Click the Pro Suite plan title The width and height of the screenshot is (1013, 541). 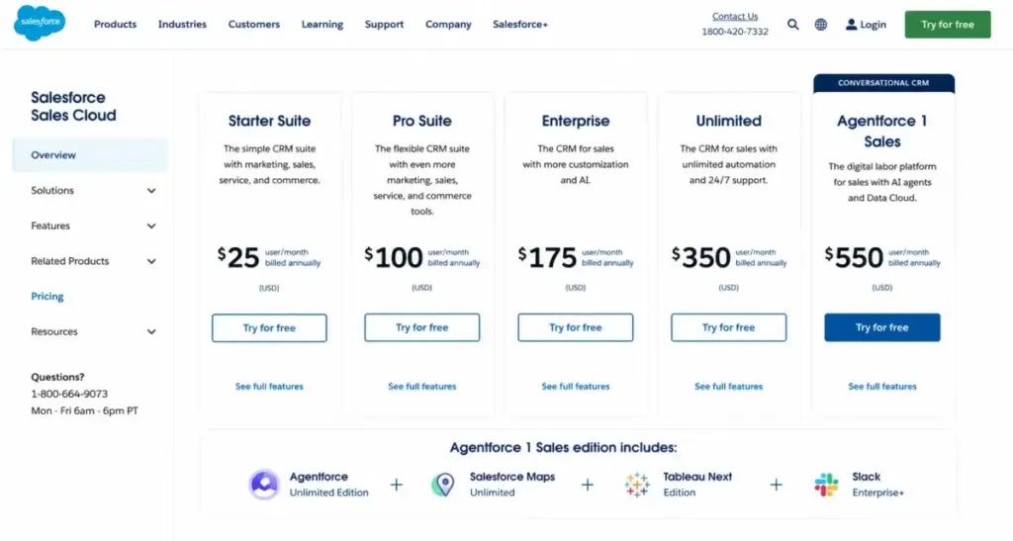click(421, 121)
